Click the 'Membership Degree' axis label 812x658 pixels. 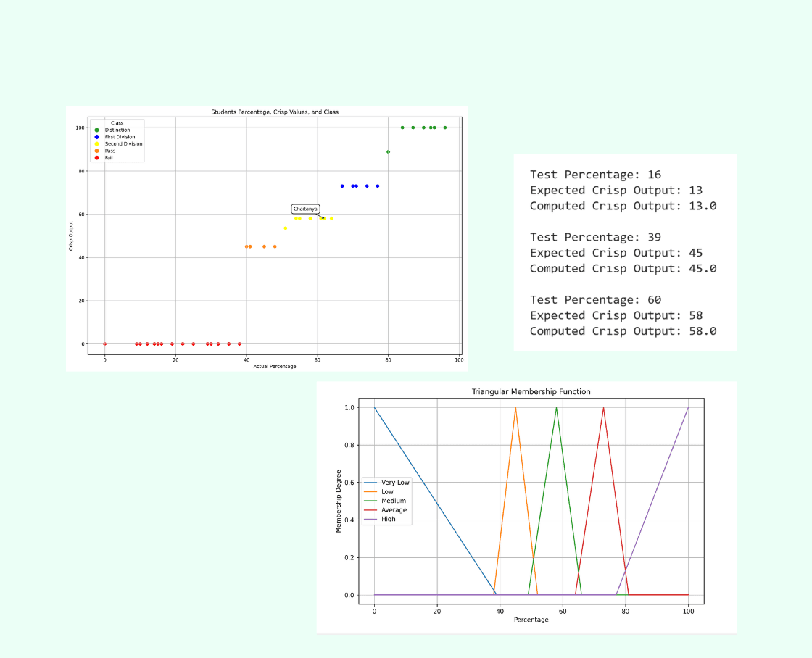pos(339,501)
